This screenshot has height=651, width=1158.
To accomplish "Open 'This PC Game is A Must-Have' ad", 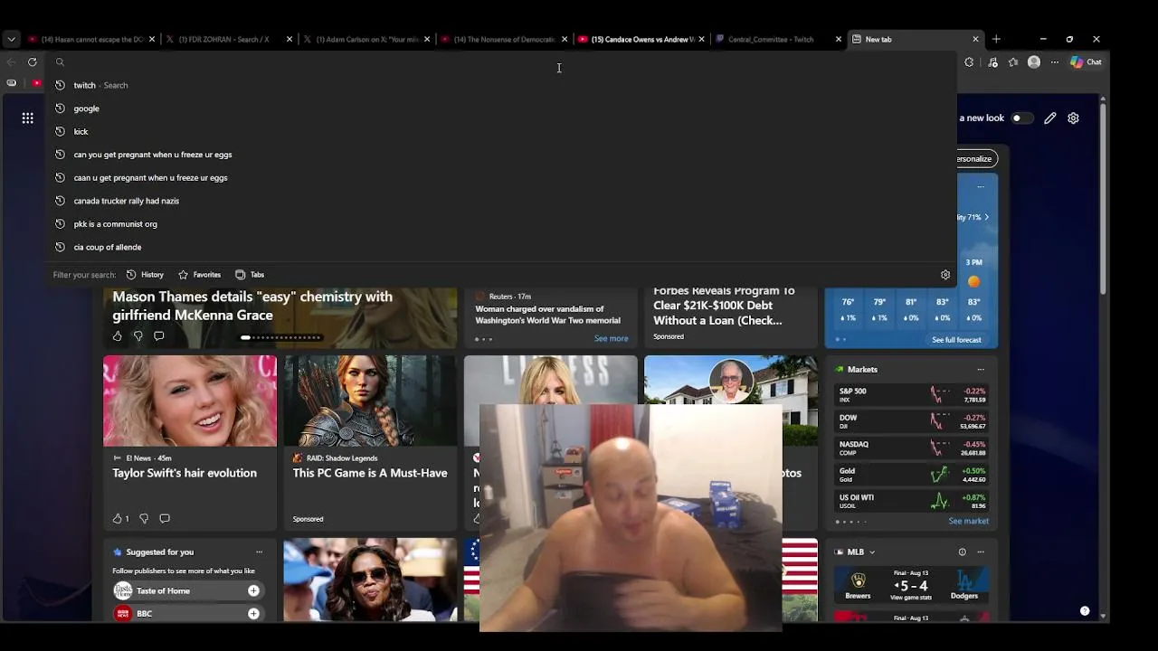I will coord(370,473).
